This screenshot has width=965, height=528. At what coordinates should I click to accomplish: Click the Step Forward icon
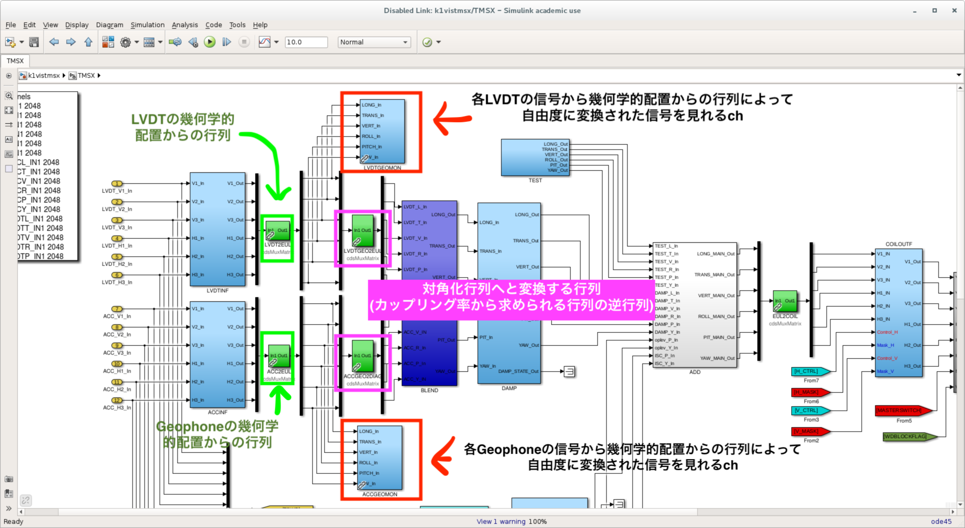tap(226, 42)
